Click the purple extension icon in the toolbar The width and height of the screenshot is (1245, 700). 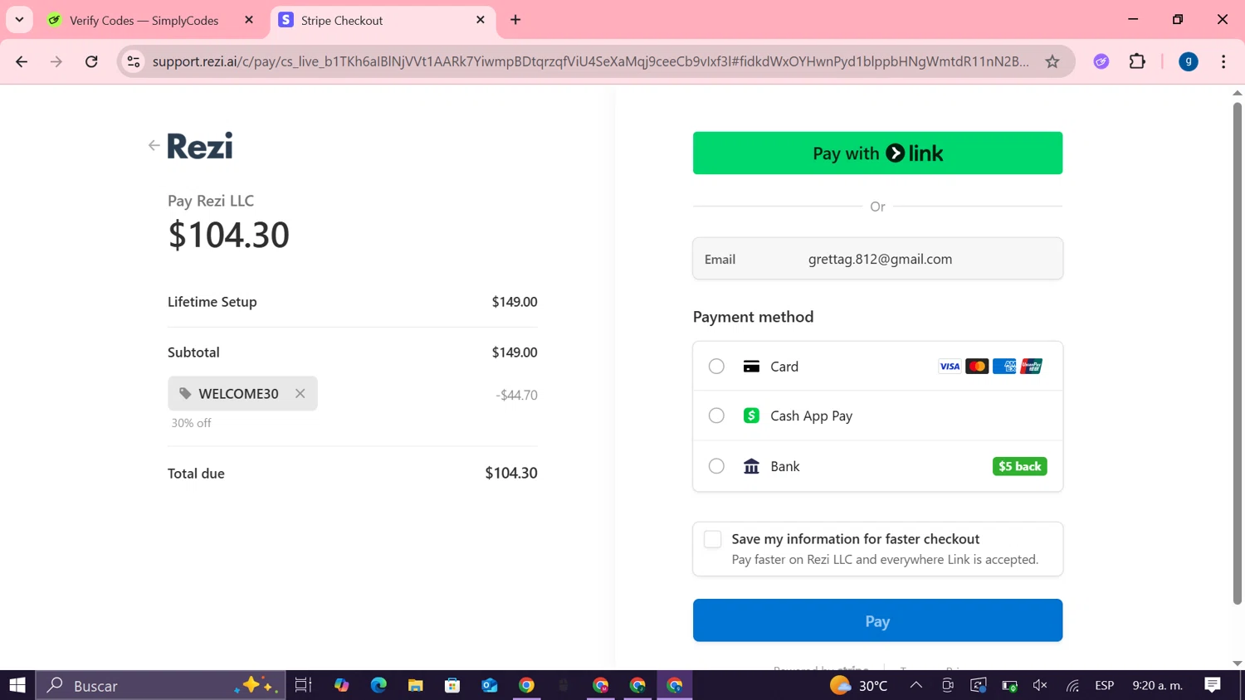click(1101, 61)
